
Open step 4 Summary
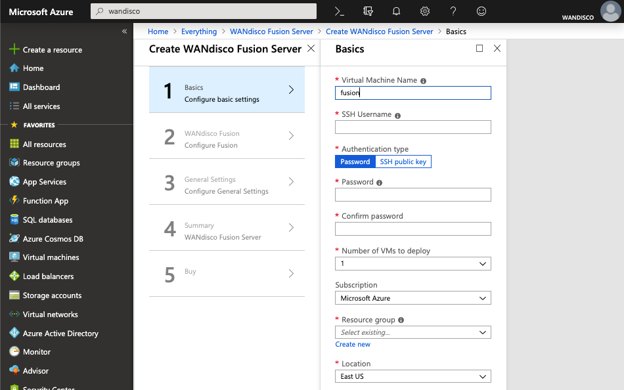[x=227, y=228]
